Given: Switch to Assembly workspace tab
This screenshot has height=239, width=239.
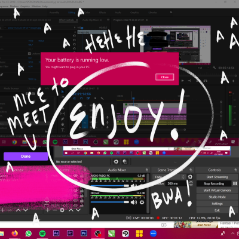Looking at the screenshot, I should (54, 13).
